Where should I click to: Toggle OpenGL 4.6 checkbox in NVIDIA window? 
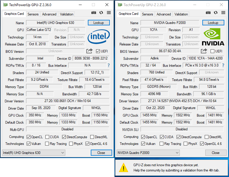pos(202,144)
